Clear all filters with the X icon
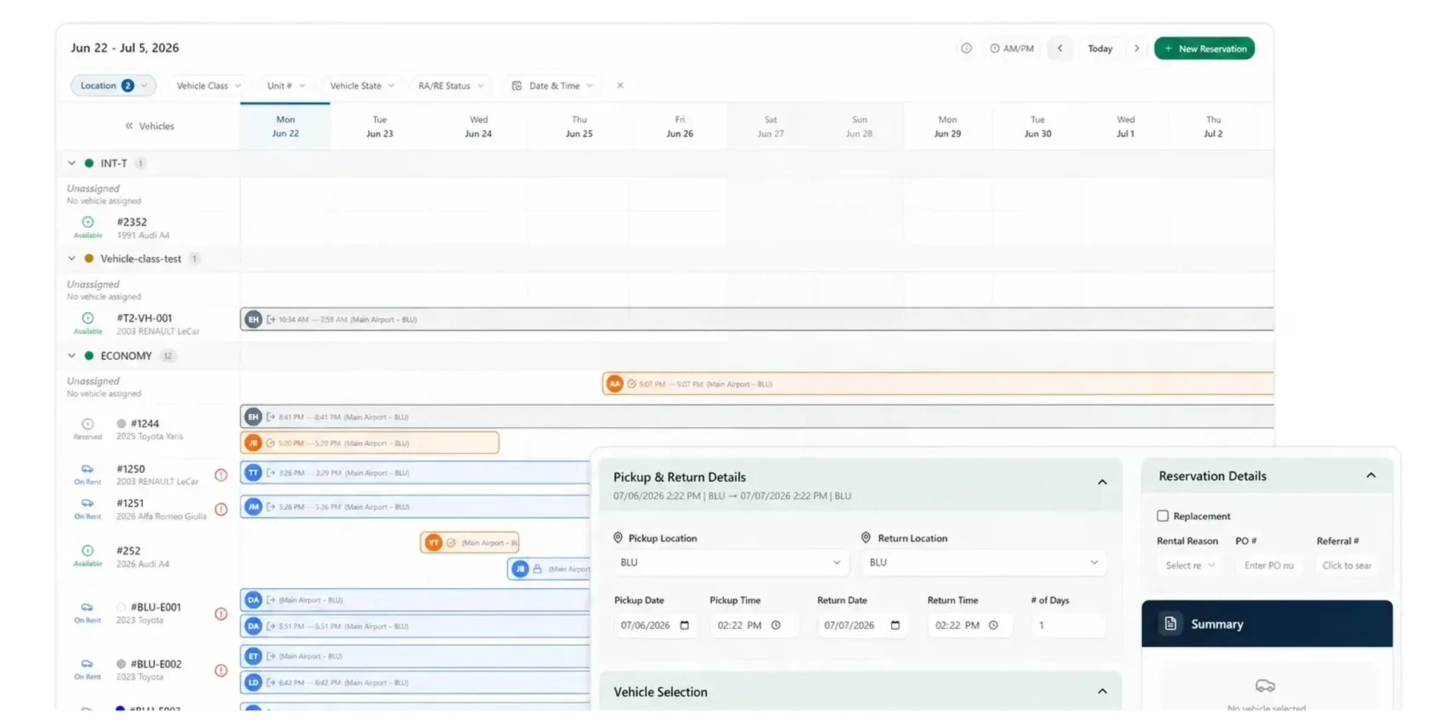 [x=619, y=86]
